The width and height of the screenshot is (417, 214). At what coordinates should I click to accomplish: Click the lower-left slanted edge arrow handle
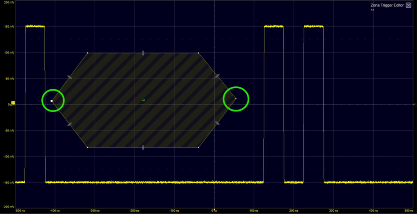pyautogui.click(x=69, y=124)
